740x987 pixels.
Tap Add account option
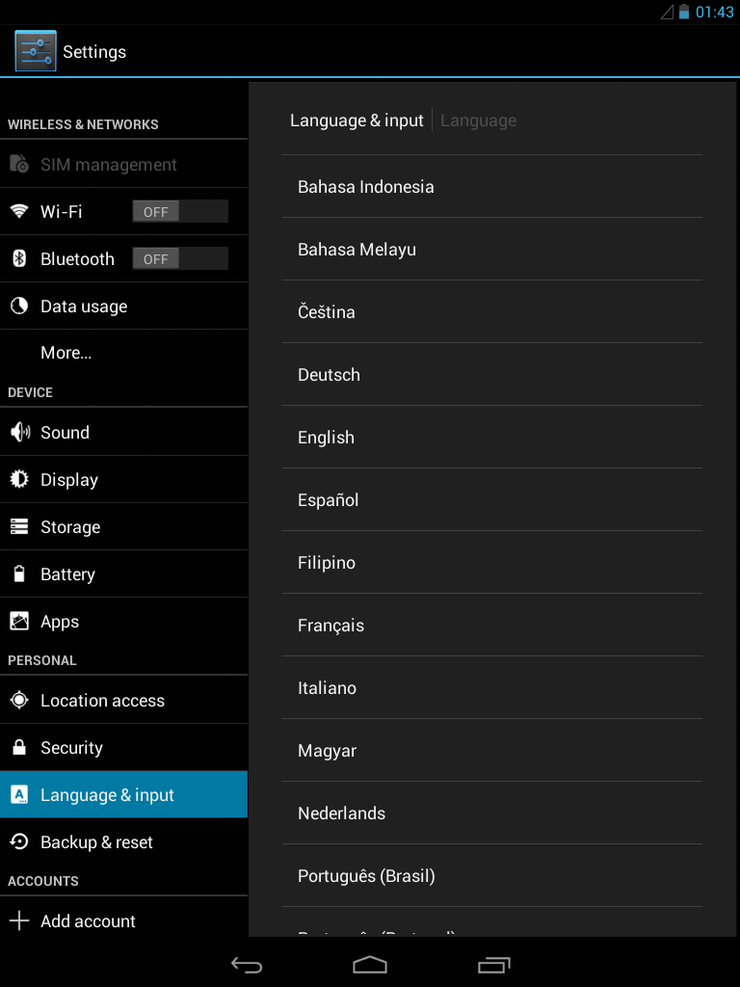[88, 921]
